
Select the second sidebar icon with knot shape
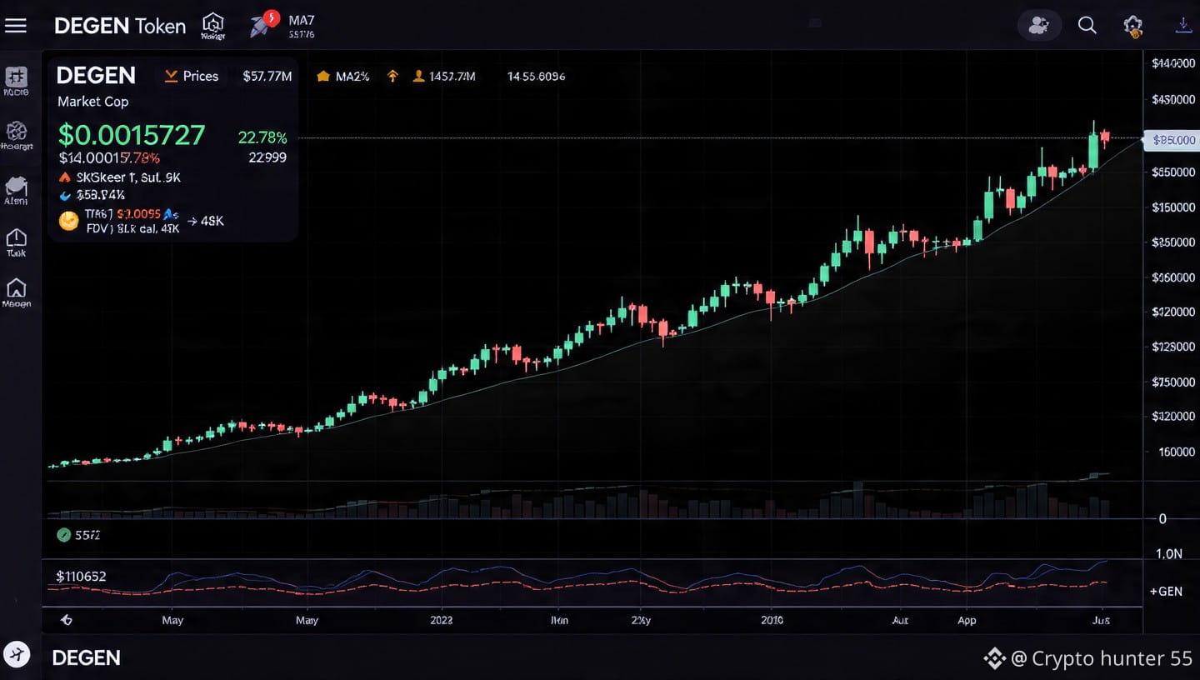click(16, 131)
